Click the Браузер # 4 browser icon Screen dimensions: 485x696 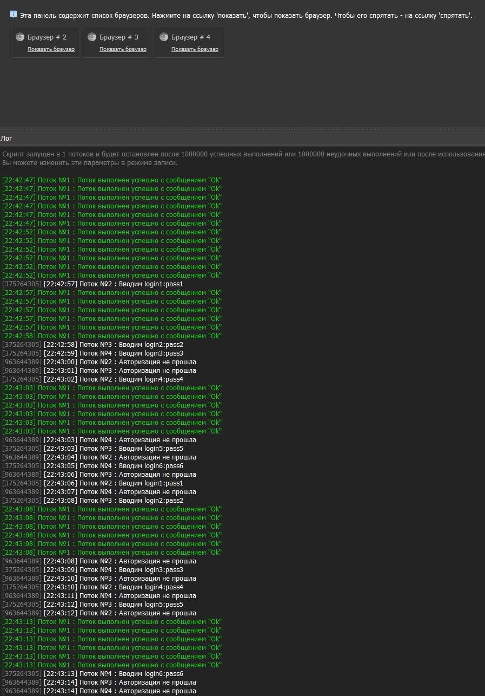point(164,37)
